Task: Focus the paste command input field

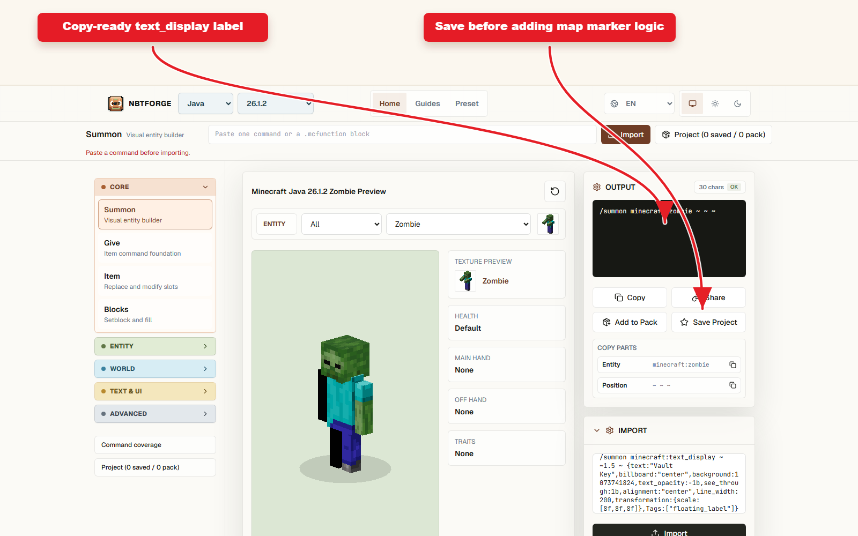Action: (402, 135)
